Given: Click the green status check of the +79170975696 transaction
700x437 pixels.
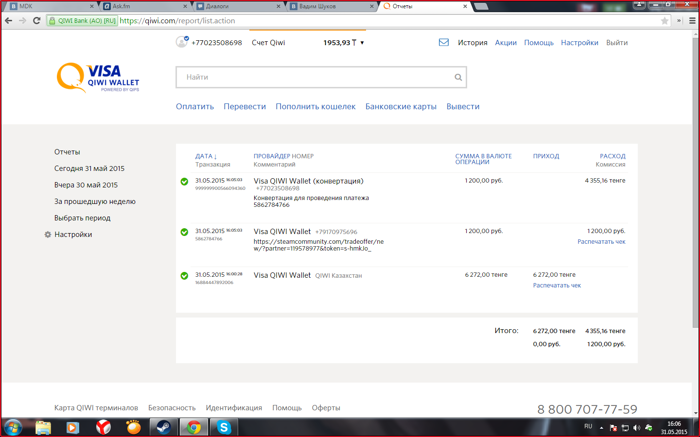Looking at the screenshot, I should tap(184, 232).
